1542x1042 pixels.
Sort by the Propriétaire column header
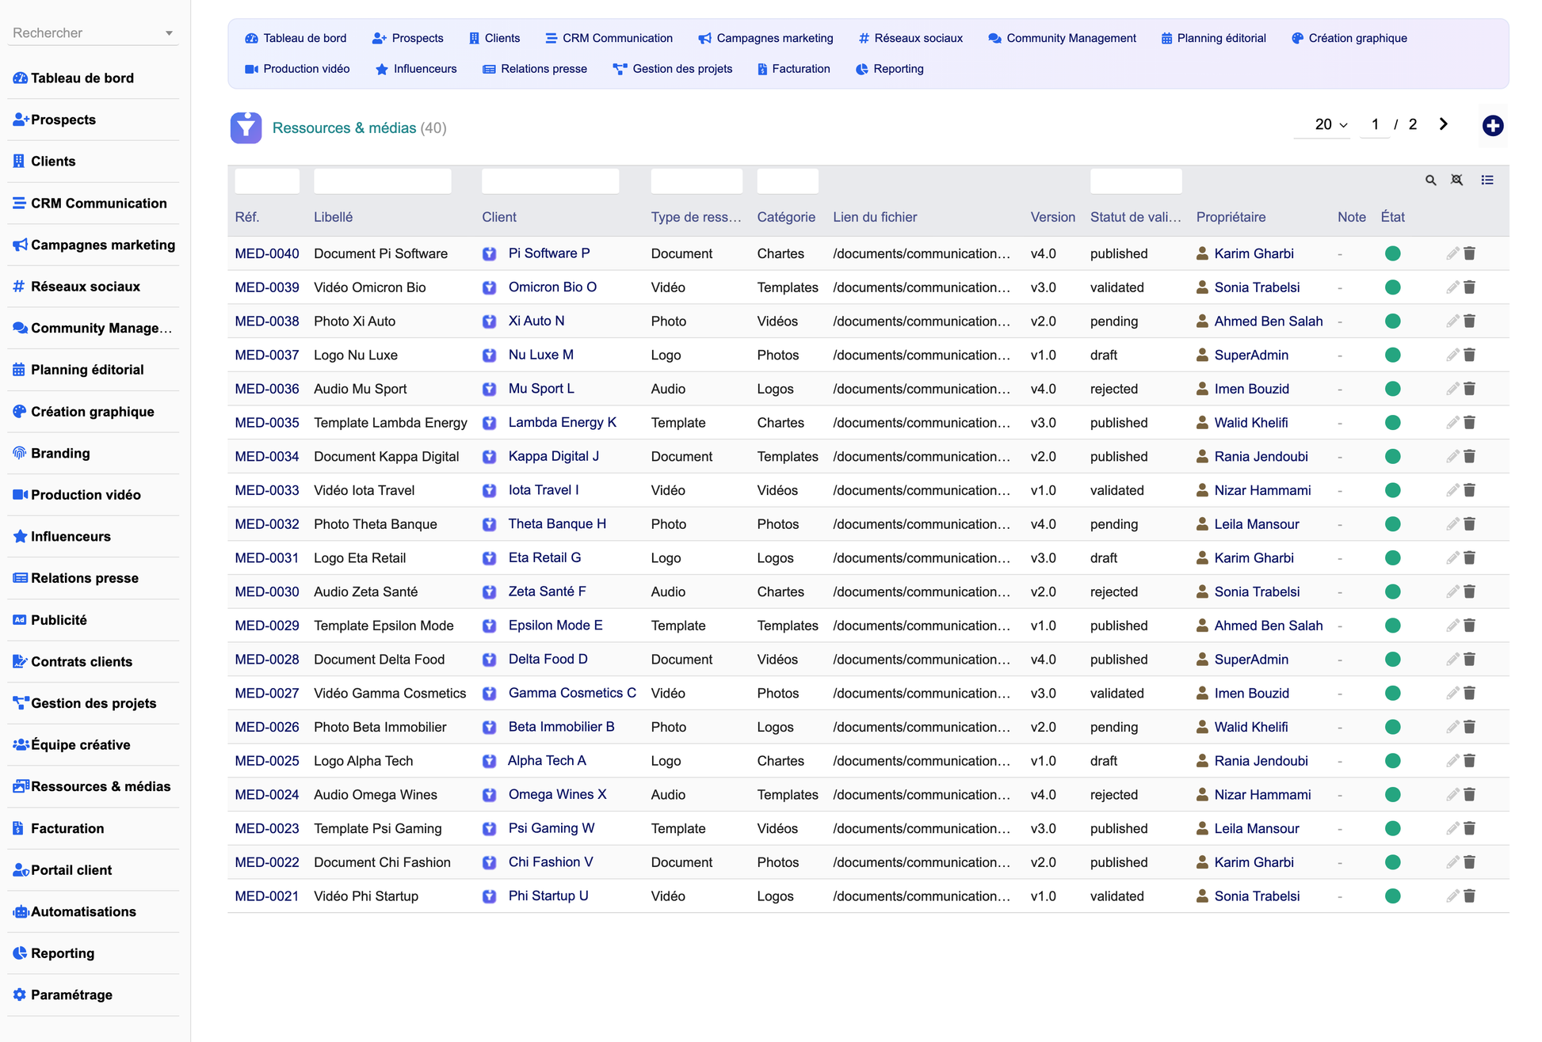click(x=1231, y=217)
